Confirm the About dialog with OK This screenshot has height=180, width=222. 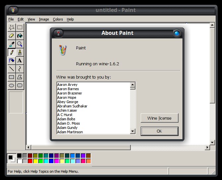[x=159, y=131]
